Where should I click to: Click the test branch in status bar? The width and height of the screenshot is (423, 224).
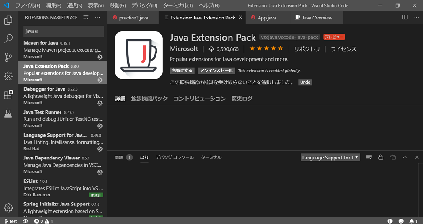coord(11,221)
